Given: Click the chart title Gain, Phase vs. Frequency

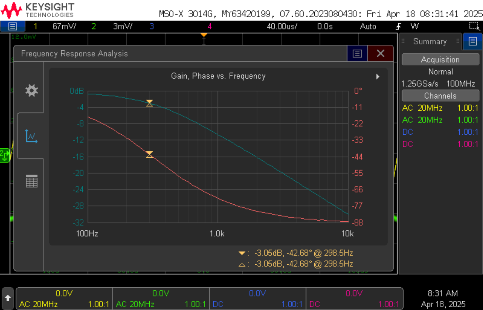Looking at the screenshot, I should (218, 76).
